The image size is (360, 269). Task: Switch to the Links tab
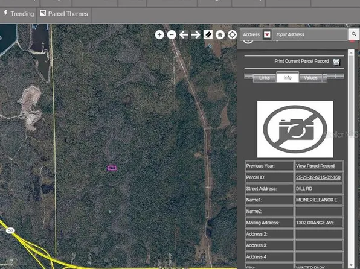tap(264, 78)
